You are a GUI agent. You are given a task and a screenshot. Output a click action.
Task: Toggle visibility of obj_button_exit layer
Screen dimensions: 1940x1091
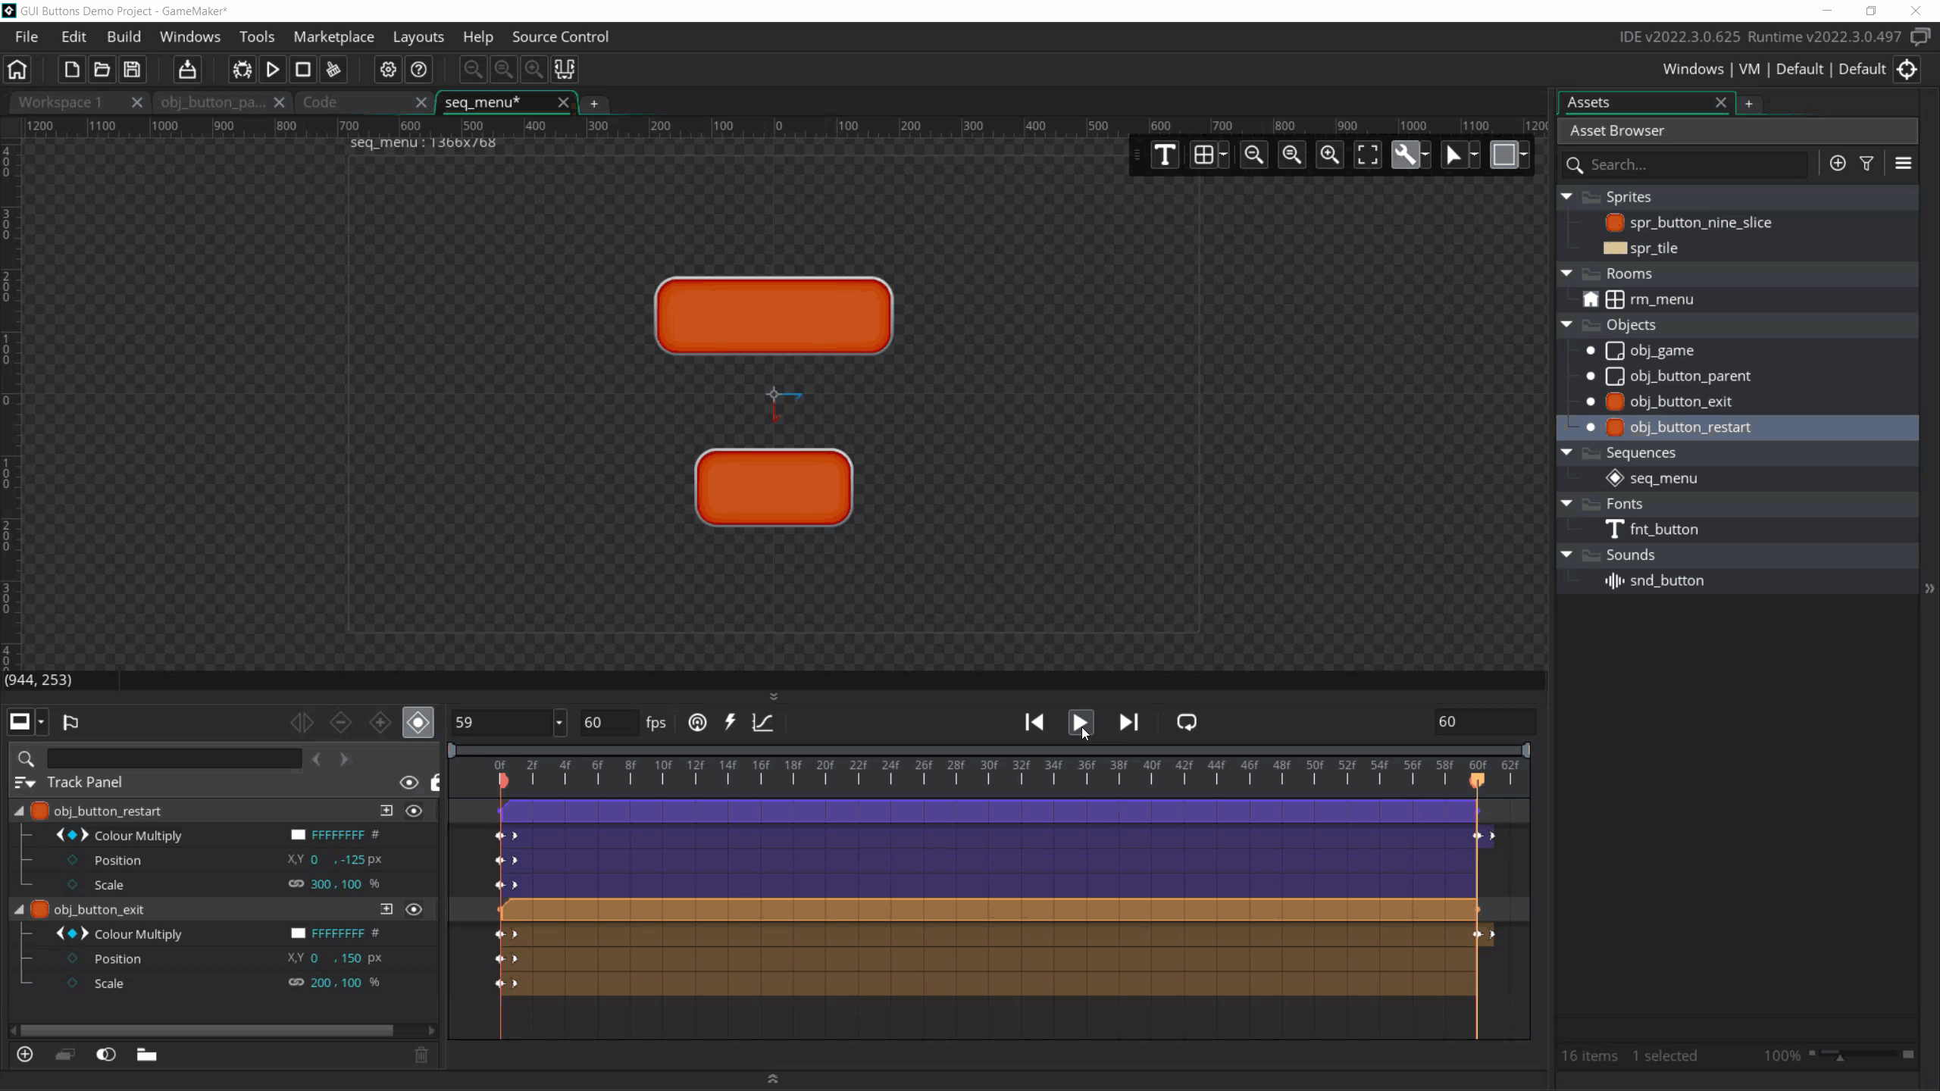(413, 908)
